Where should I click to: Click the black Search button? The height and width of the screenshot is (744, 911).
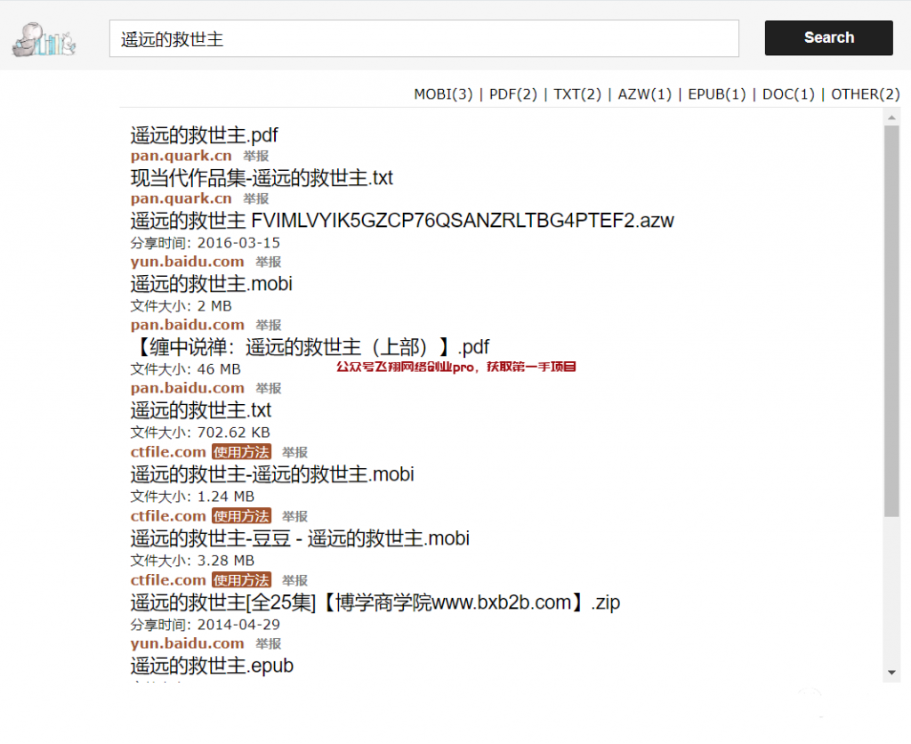point(828,37)
